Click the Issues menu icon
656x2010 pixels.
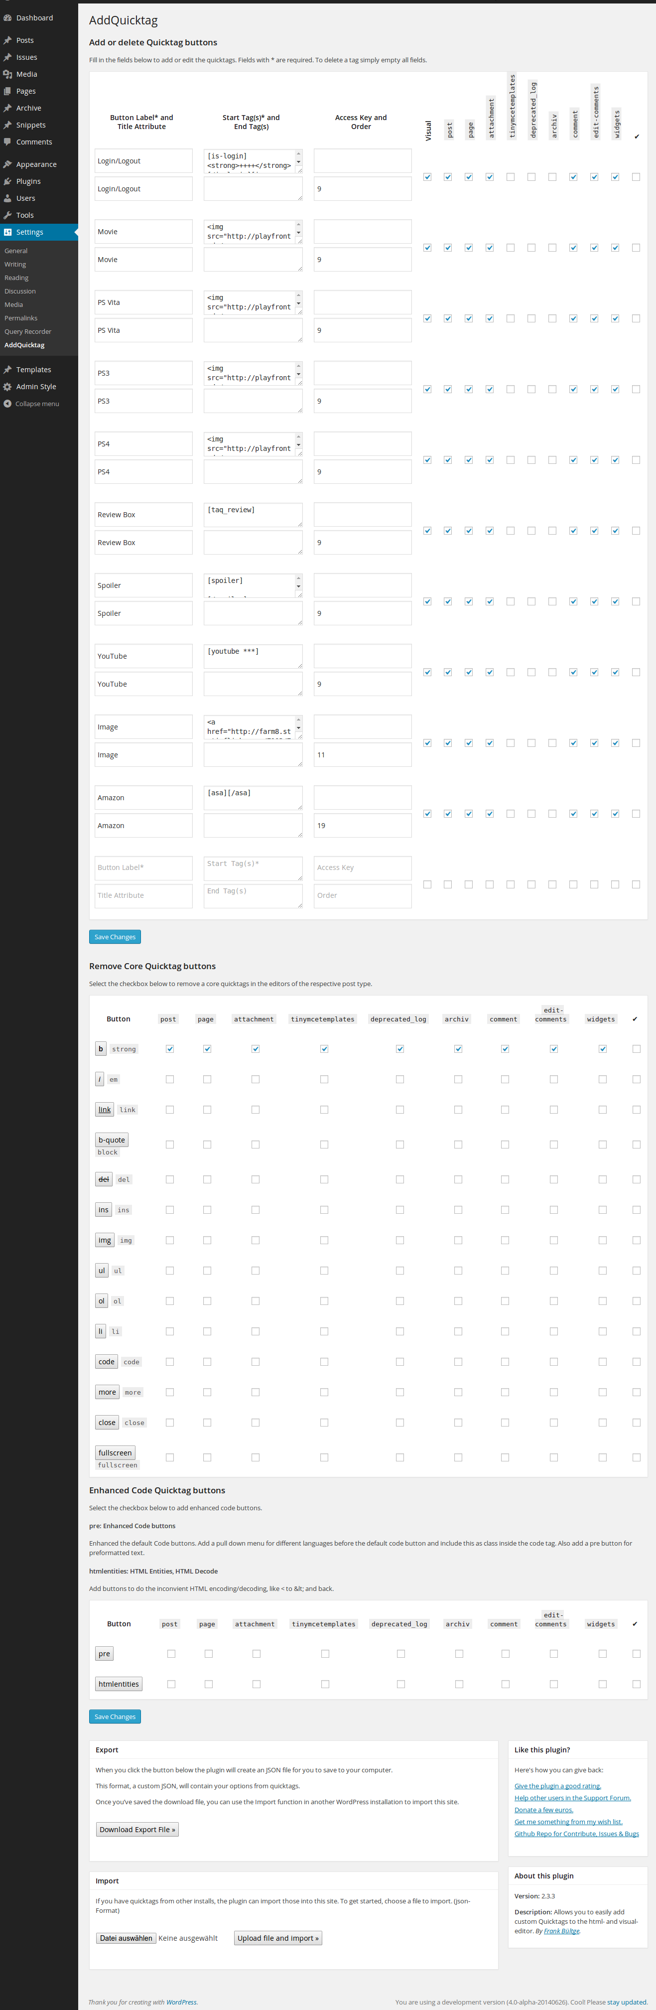8,58
